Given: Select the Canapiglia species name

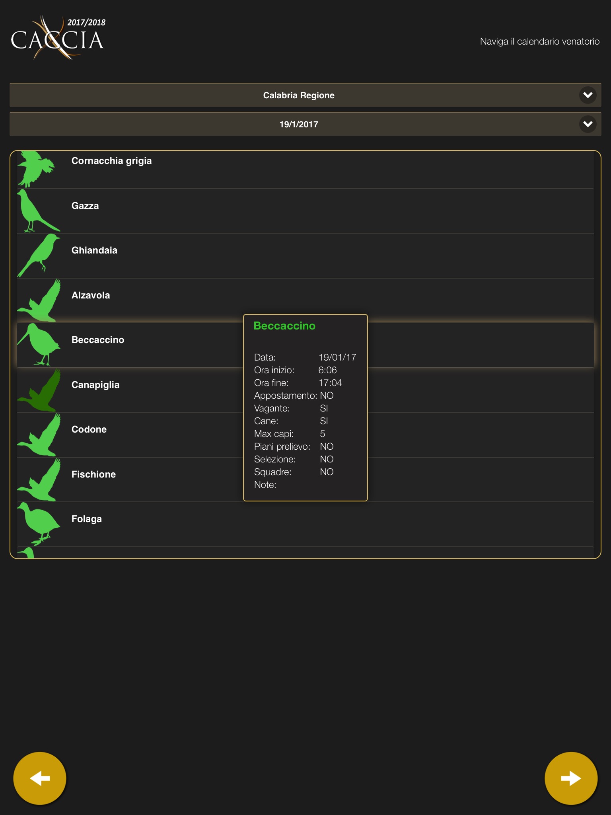Looking at the screenshot, I should pyautogui.click(x=95, y=385).
